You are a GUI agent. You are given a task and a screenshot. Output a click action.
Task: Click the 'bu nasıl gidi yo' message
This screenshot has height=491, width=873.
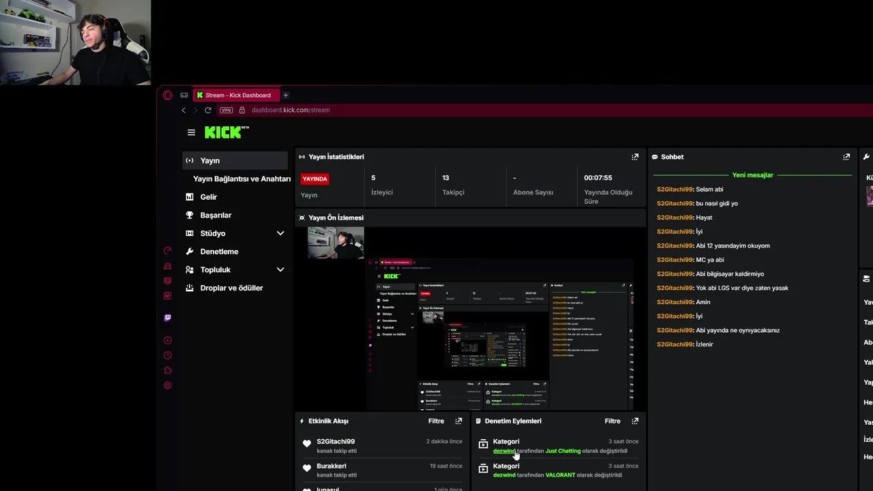717,203
